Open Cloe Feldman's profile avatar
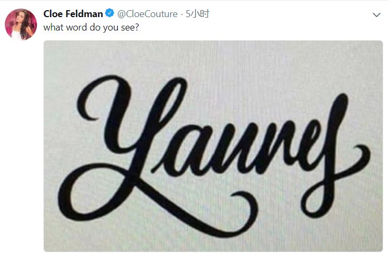Screen dimensions: 388x257 (x=21, y=24)
